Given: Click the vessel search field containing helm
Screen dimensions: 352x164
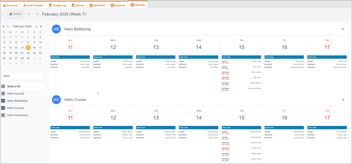Looking at the screenshot, I should tap(22, 76).
